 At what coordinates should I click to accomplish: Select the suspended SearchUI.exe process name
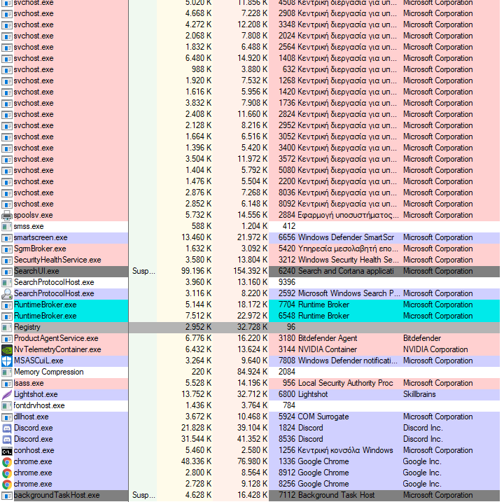coord(36,271)
